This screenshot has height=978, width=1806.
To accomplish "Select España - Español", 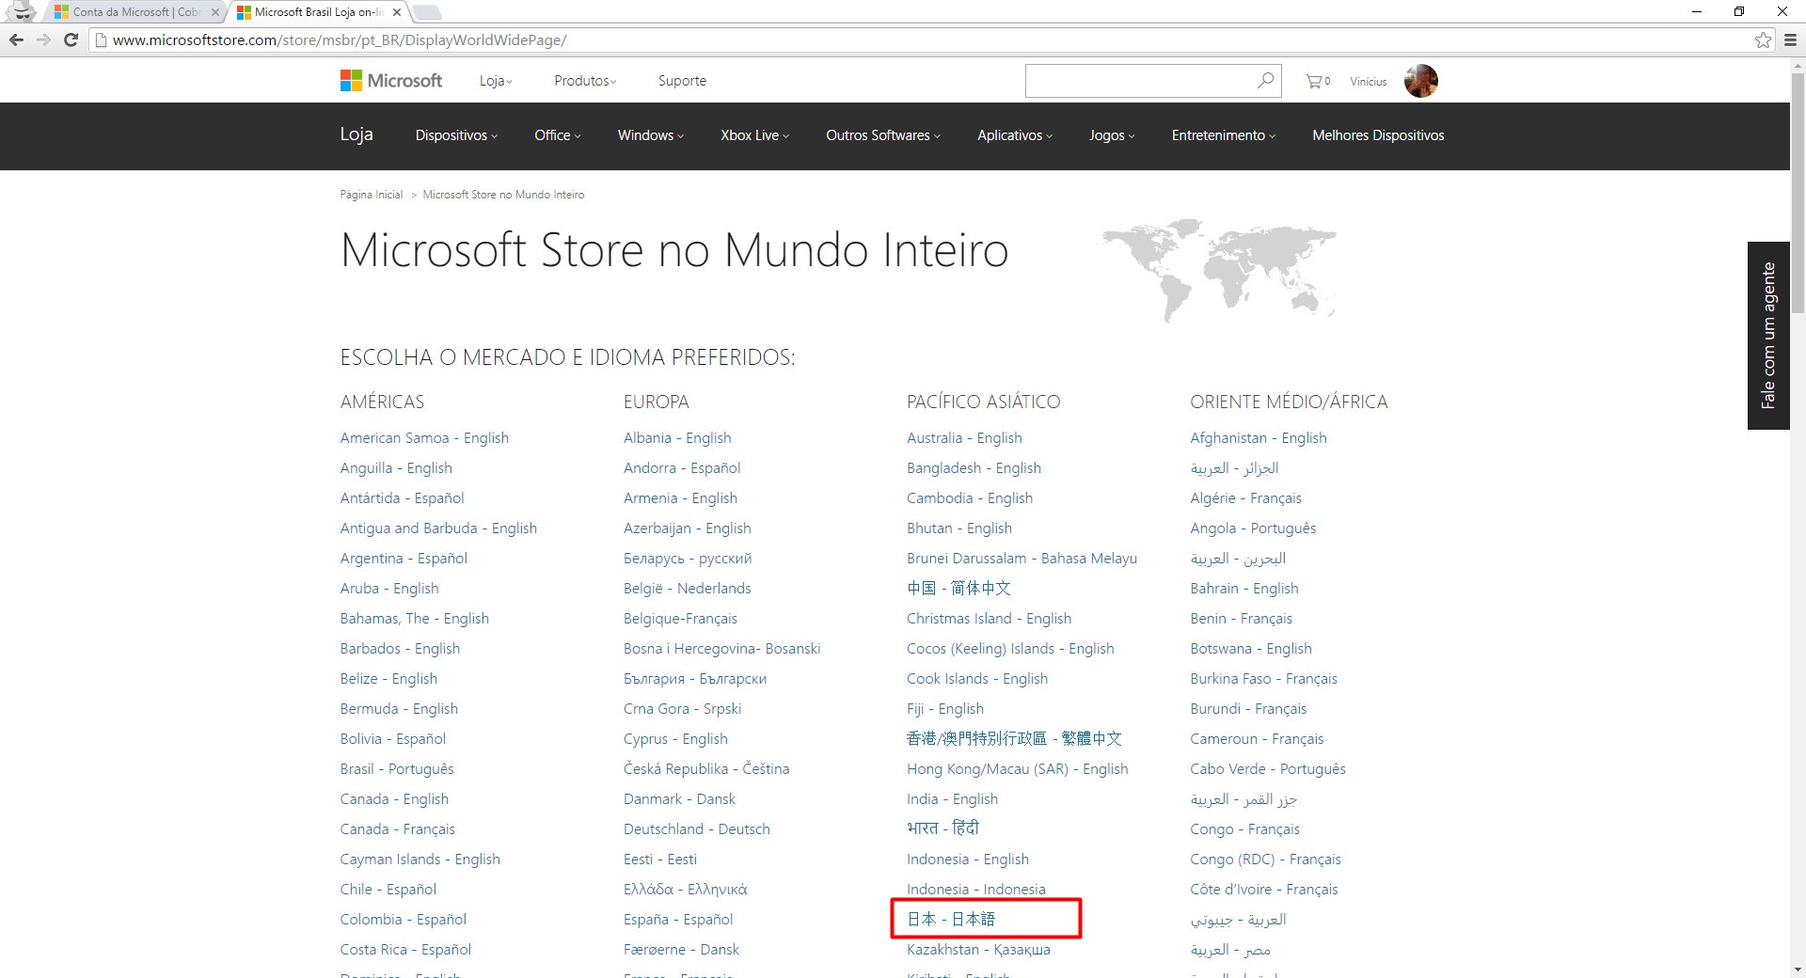I will click(677, 920).
